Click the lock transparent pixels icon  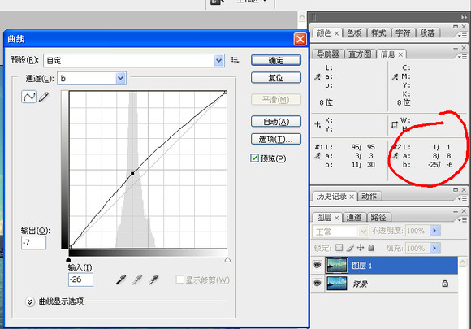coord(339,248)
